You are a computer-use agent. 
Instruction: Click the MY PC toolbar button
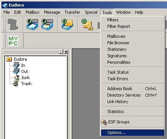13,41
